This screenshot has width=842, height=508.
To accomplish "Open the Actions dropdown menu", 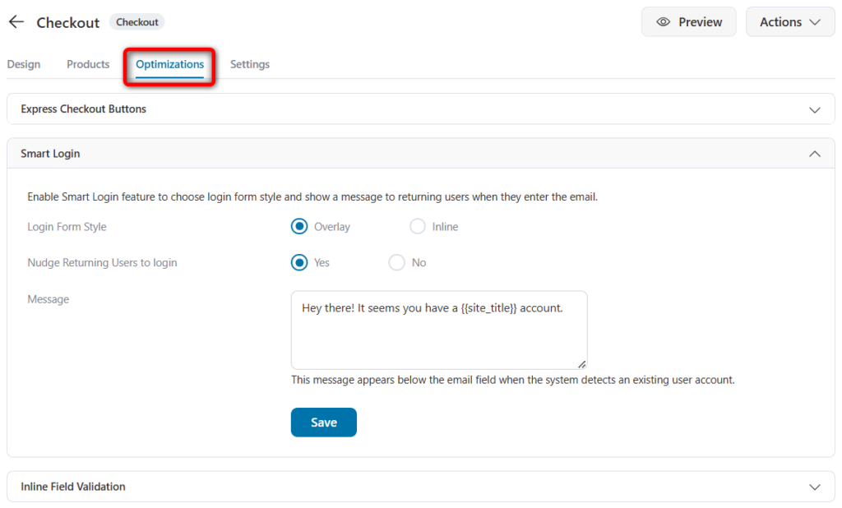I will coord(790,22).
